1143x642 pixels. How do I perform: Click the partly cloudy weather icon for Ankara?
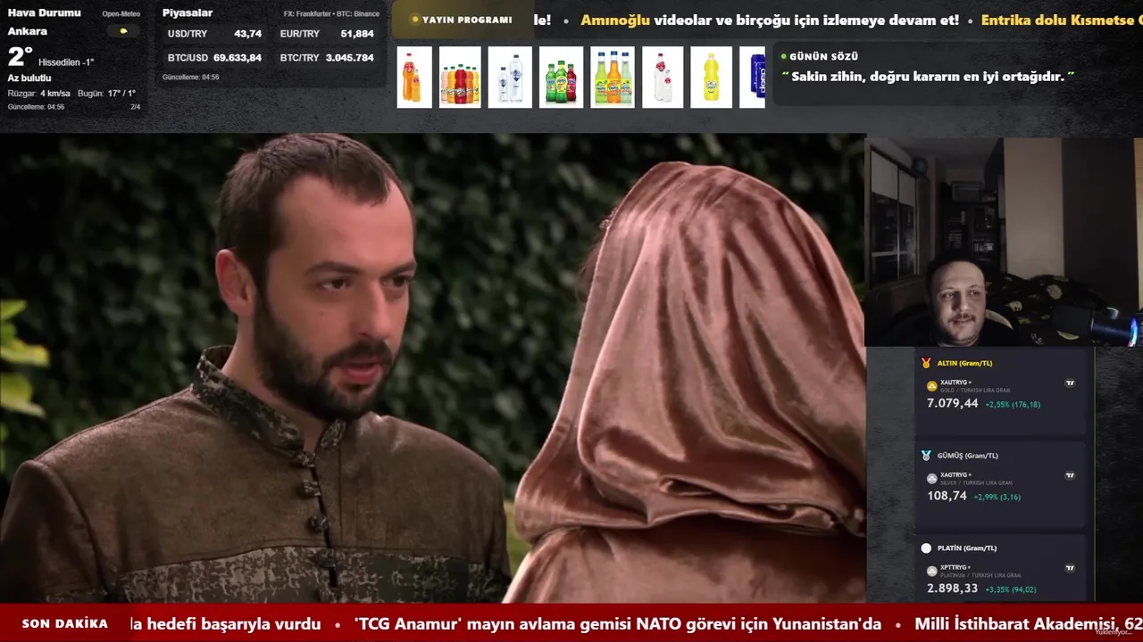123,31
